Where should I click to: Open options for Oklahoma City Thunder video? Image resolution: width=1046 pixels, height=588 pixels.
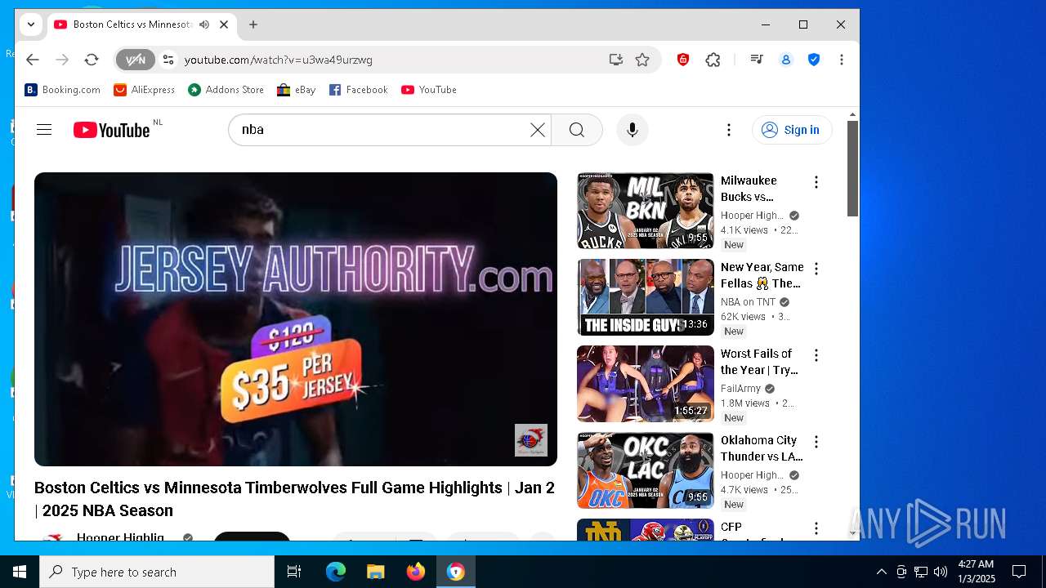point(816,442)
